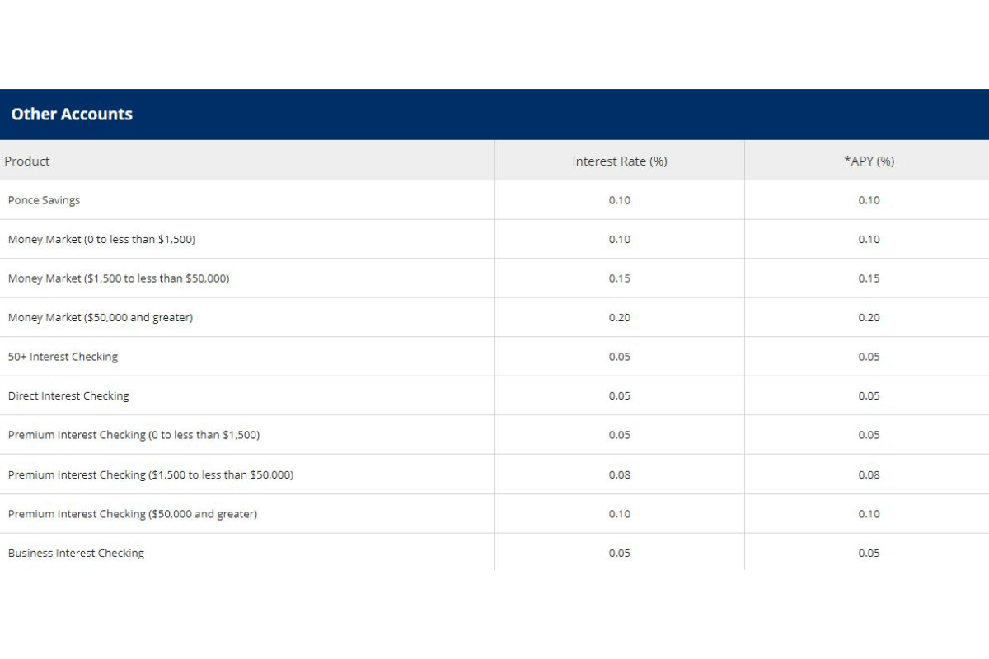Click the 0.15 APY for Money Market
The image size is (989, 659).
pos(869,278)
